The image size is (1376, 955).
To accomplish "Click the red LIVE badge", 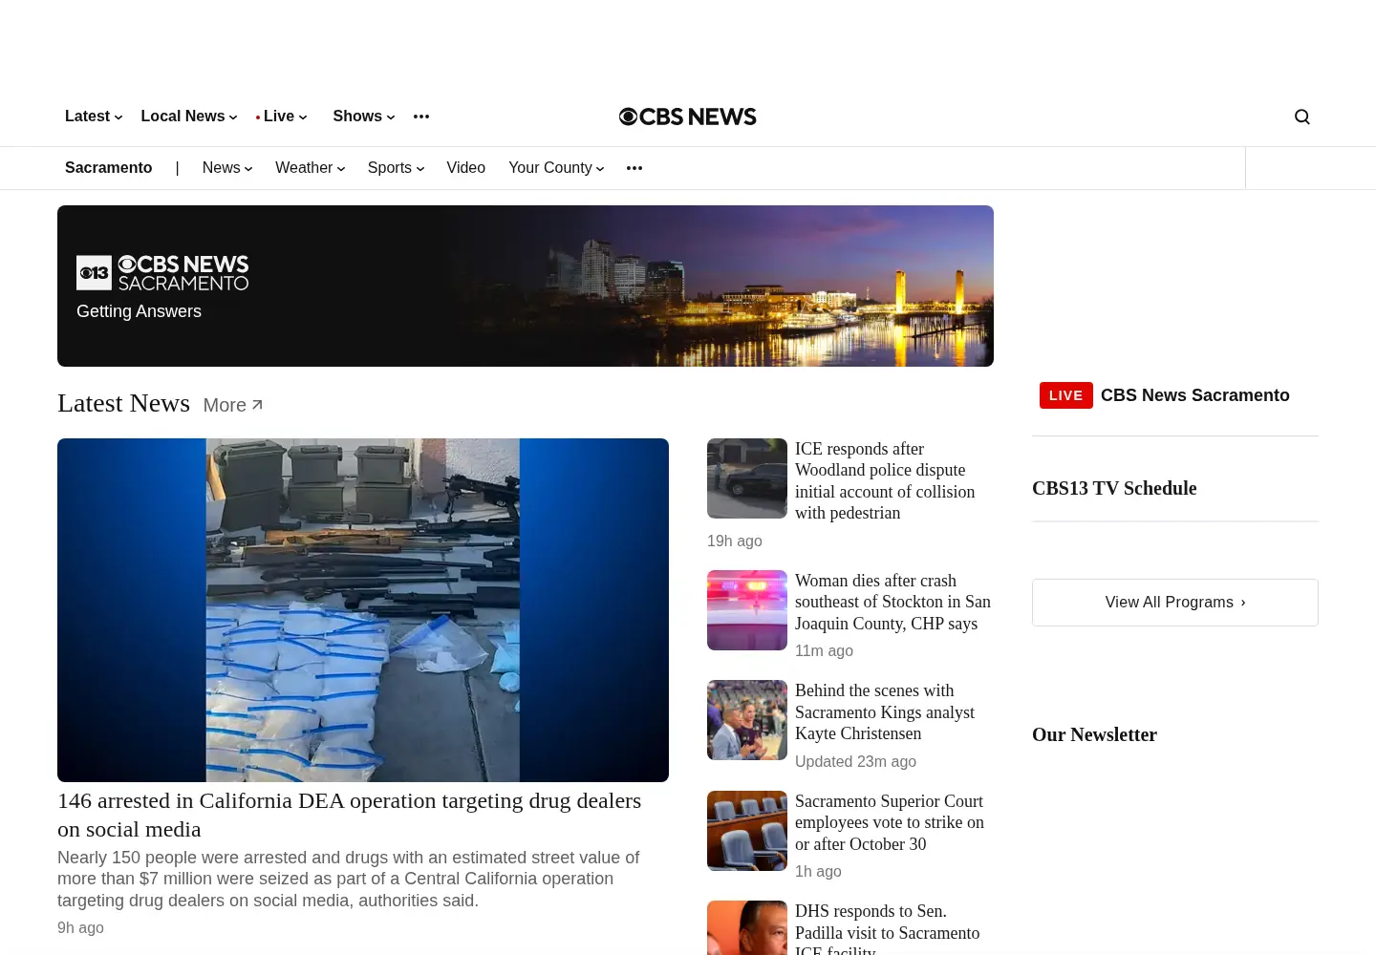I will [1065, 395].
